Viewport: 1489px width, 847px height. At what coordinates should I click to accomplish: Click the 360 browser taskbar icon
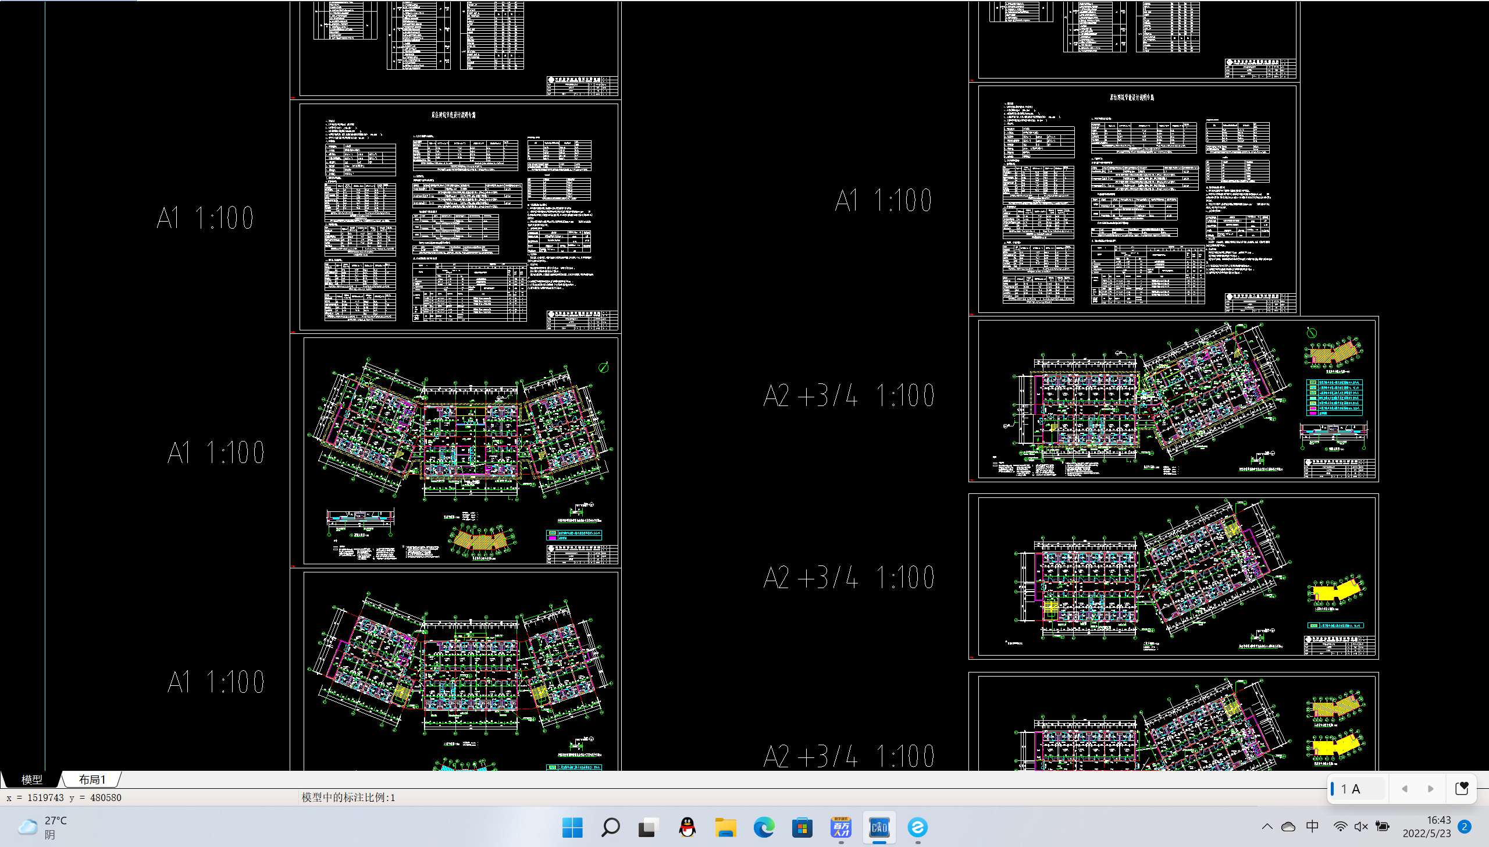click(x=917, y=827)
